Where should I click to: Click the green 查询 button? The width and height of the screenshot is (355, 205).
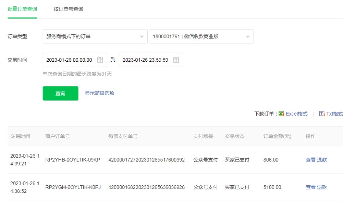[x=60, y=94]
